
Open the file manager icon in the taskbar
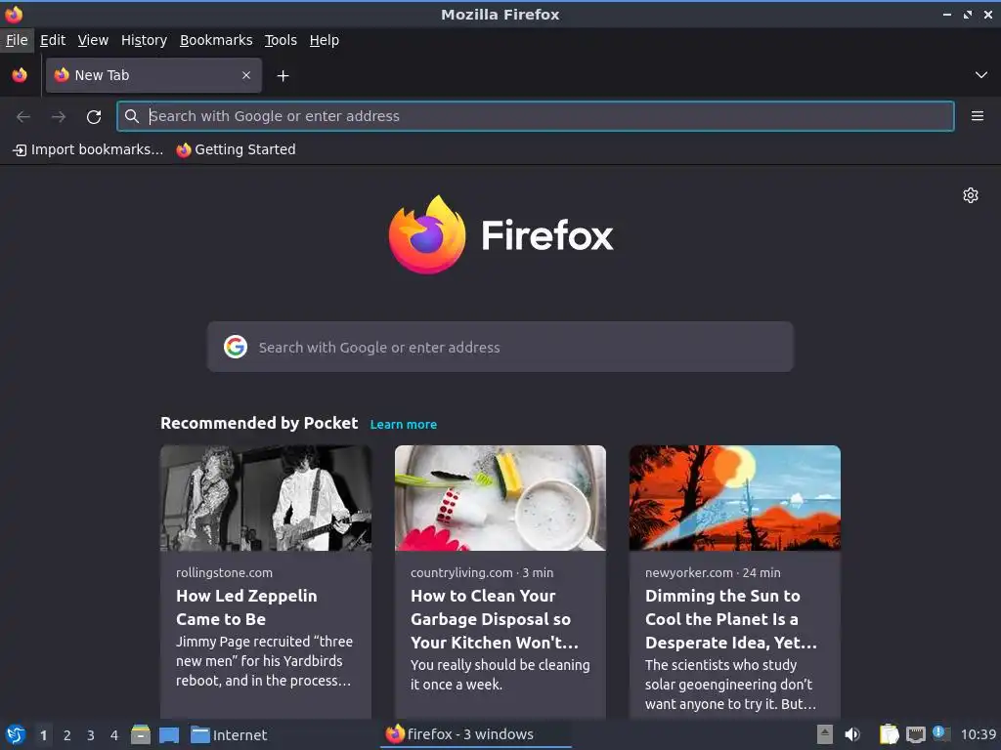point(141,734)
